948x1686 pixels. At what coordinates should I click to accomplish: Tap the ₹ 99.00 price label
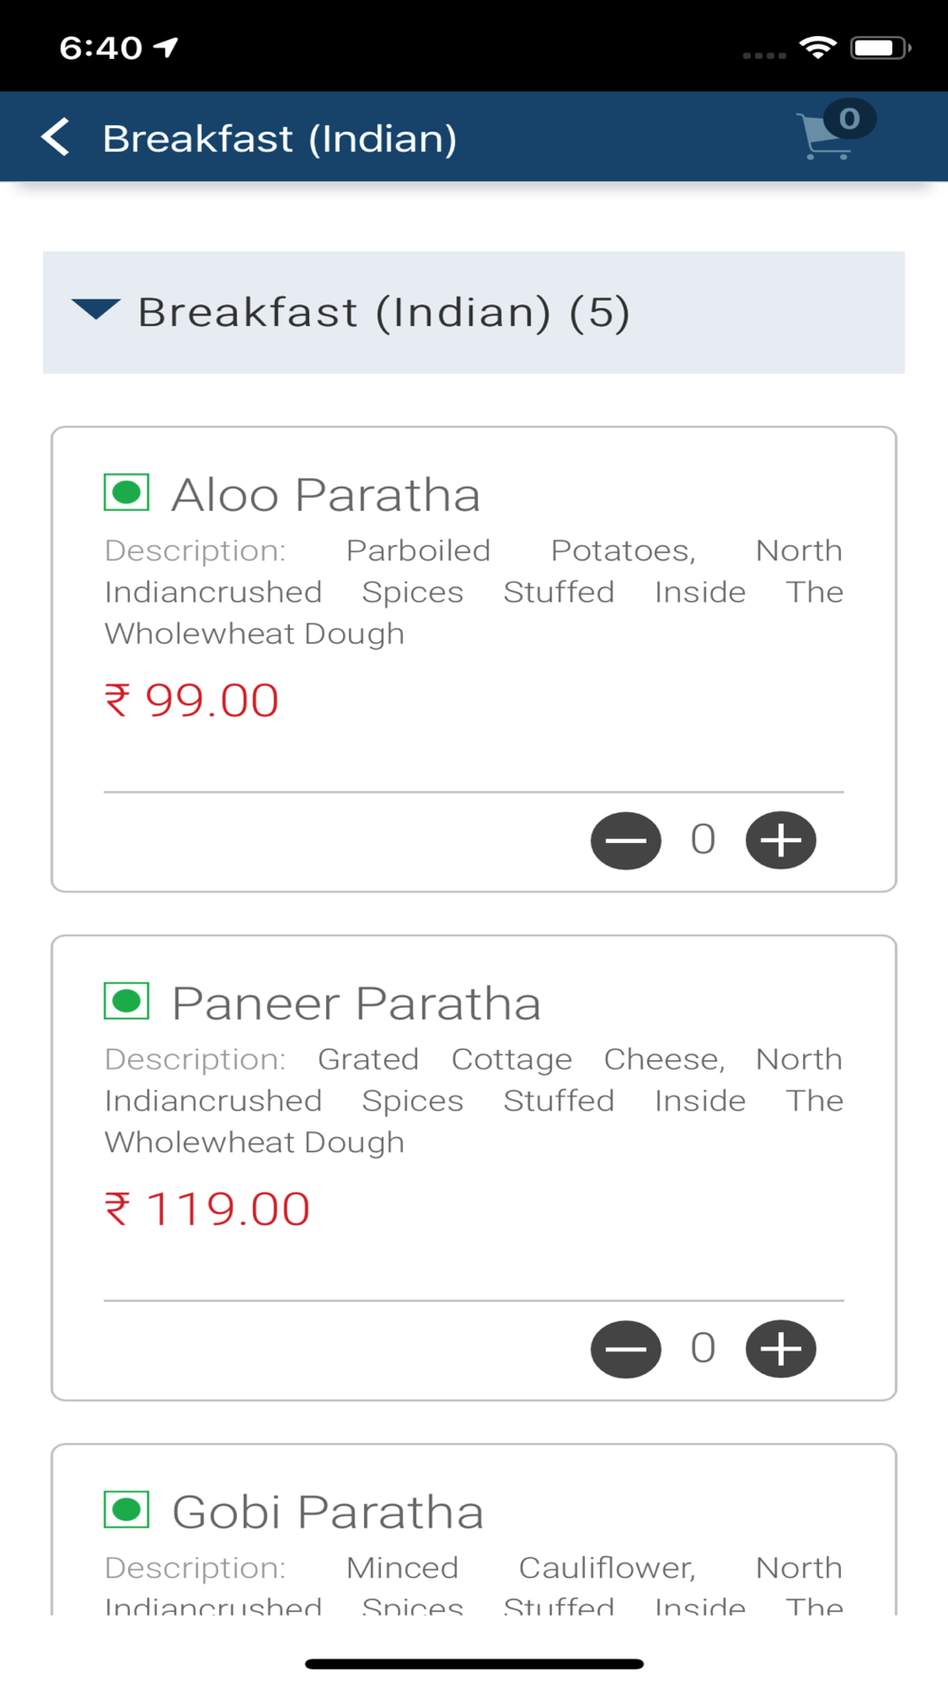191,701
